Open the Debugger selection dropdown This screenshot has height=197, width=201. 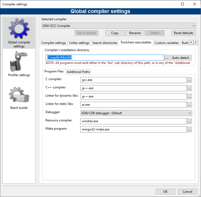tap(136, 113)
